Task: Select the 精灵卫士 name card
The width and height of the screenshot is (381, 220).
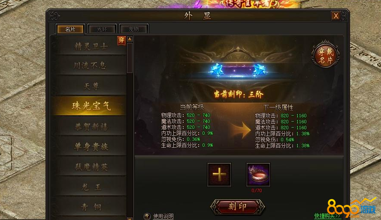Action: (91, 46)
